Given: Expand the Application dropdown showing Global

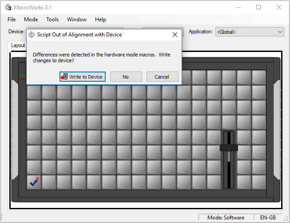Looking at the screenshot, I should click(250, 32).
